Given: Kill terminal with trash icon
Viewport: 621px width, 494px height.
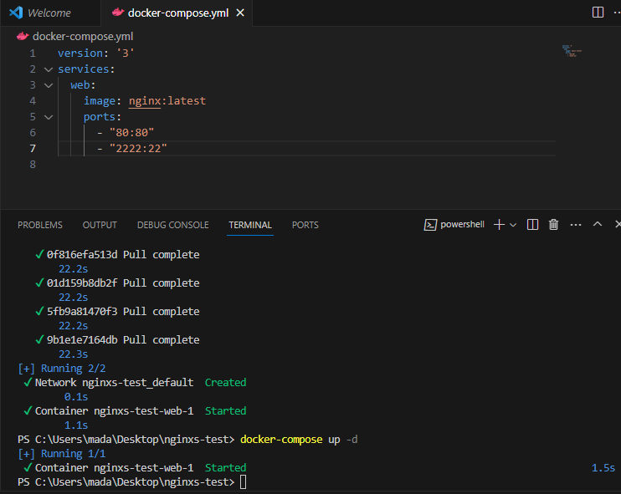Looking at the screenshot, I should (x=553, y=225).
